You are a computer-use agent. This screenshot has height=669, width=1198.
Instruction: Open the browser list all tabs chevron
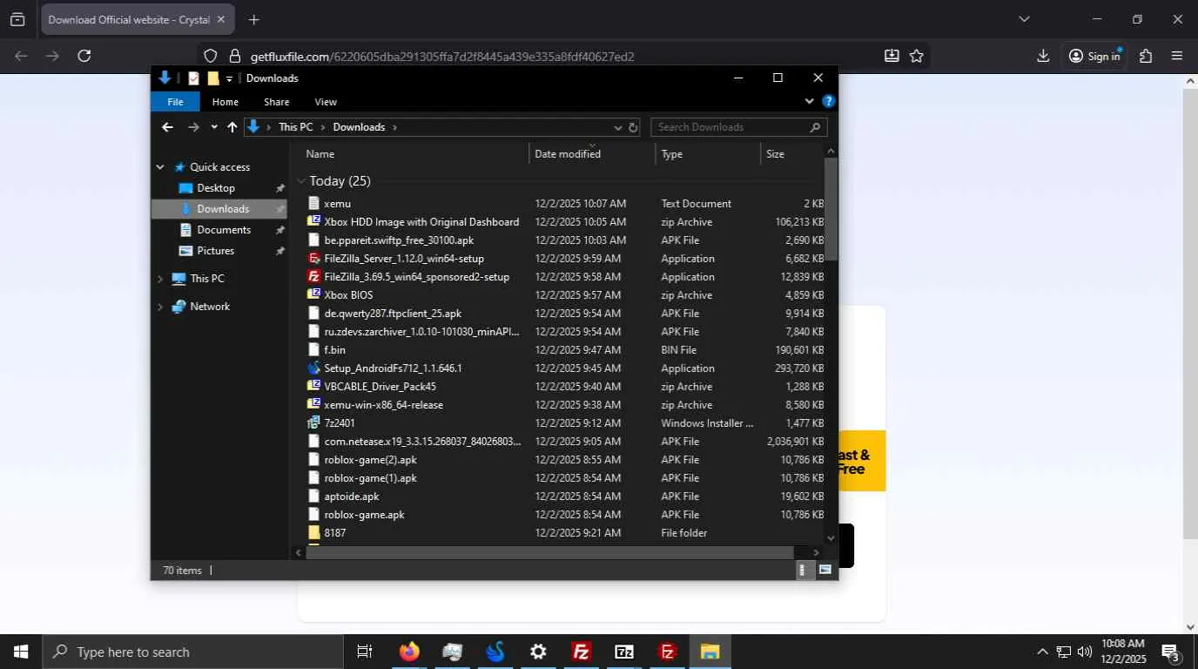[1024, 19]
